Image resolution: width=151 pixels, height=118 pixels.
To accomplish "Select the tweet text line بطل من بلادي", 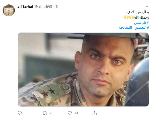I will click(x=137, y=12).
